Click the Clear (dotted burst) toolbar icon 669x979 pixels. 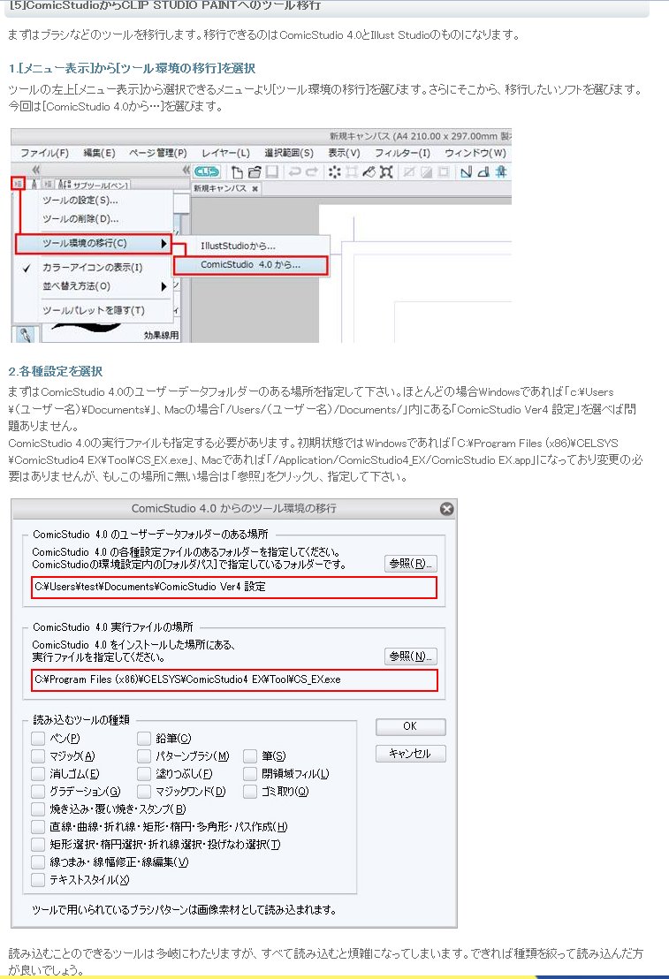tap(335, 171)
